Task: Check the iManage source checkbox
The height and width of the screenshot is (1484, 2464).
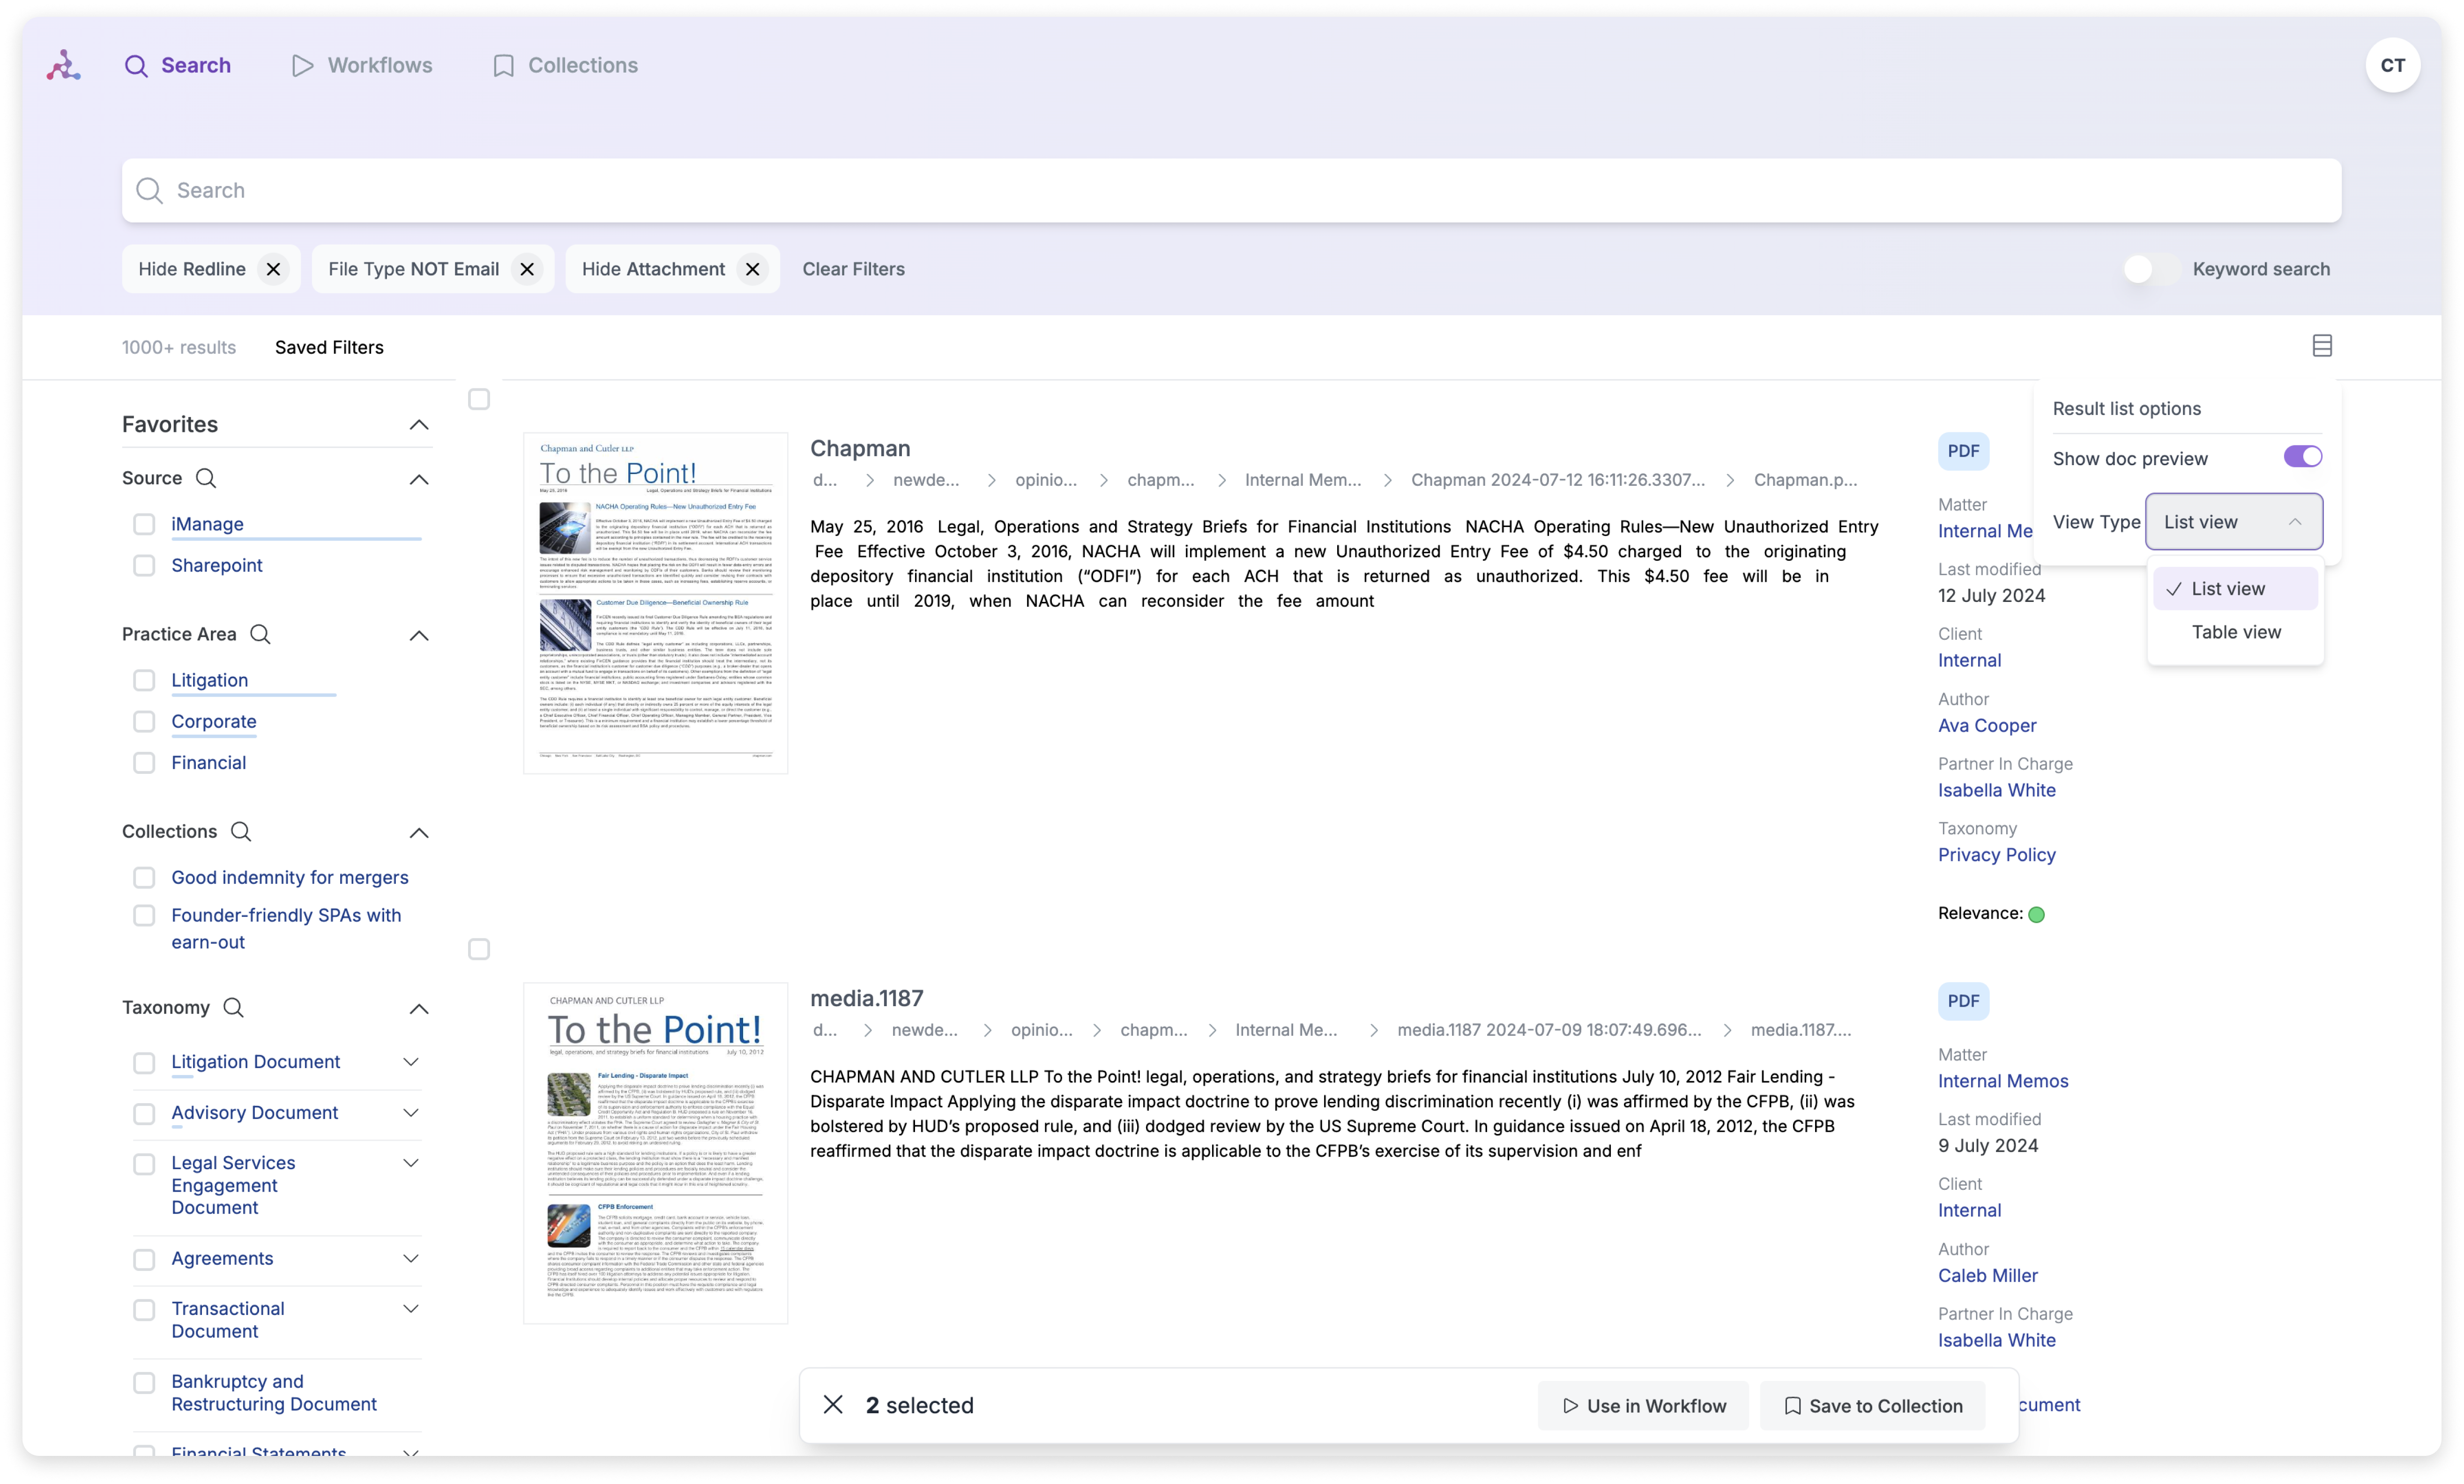Action: (x=144, y=524)
